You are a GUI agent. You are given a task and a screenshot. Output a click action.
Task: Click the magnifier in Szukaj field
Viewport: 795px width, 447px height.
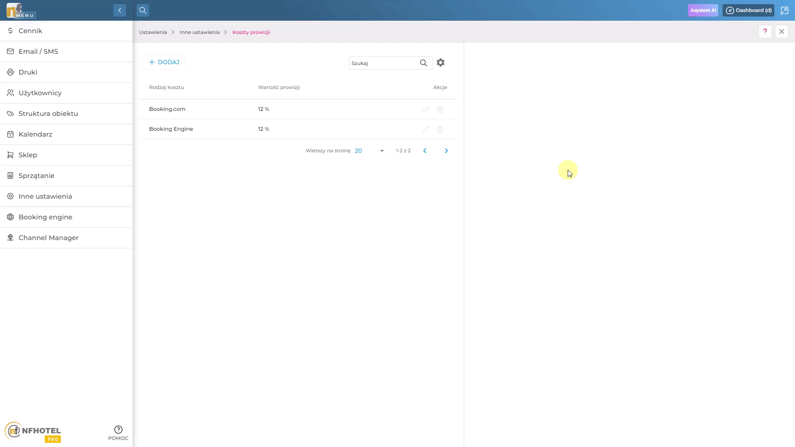pyautogui.click(x=423, y=63)
